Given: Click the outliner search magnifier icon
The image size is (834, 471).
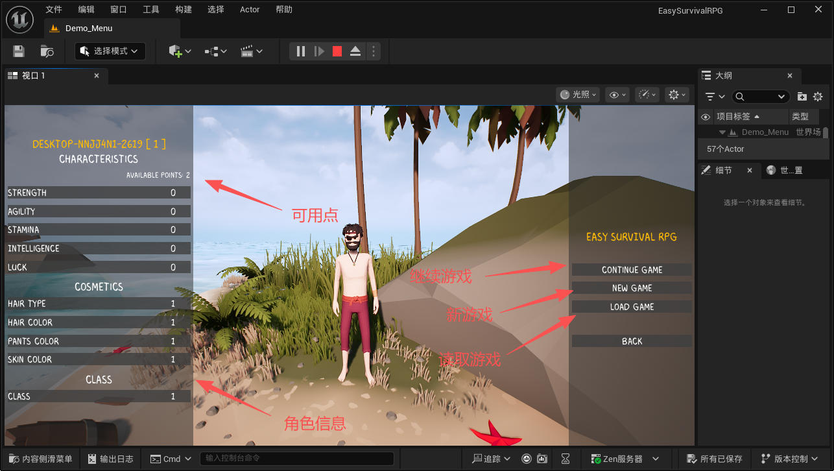Looking at the screenshot, I should 740,97.
